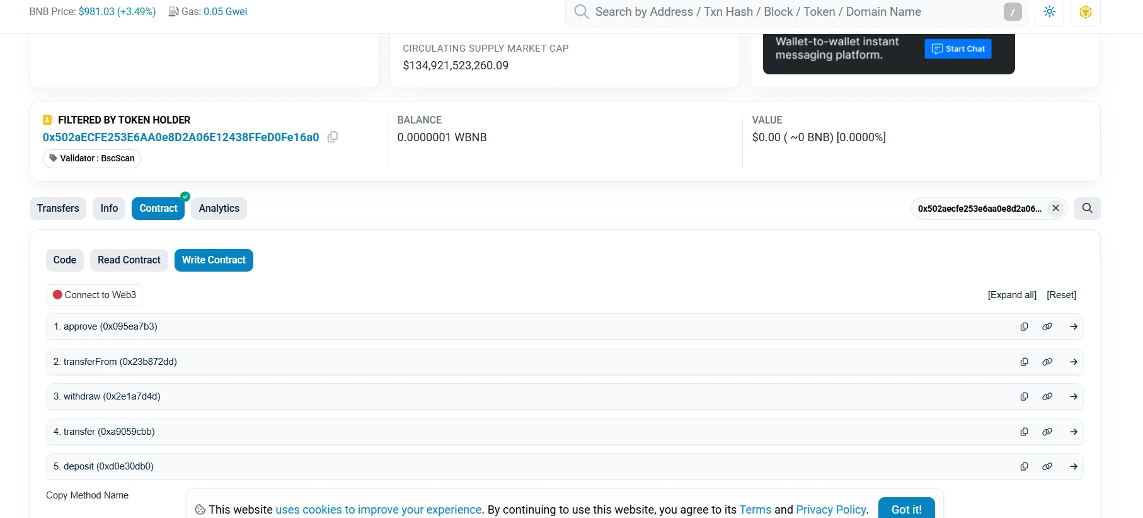This screenshot has width=1143, height=518.
Task: Open the Terms link in cookie notice
Action: 755,509
